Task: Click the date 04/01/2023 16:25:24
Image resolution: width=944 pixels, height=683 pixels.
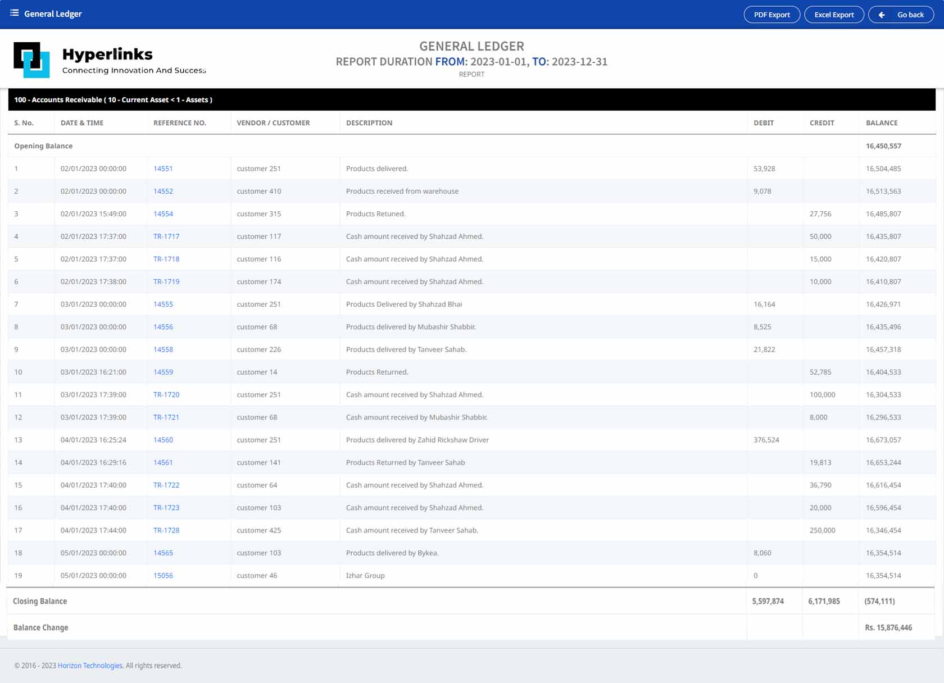Action: 93,440
